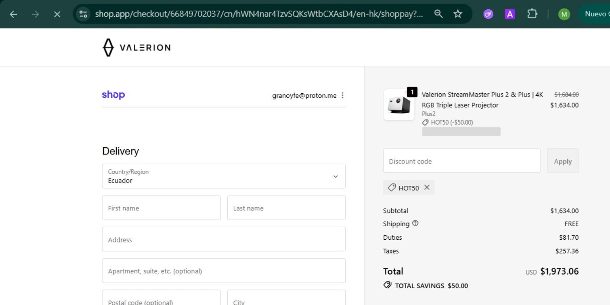The height and width of the screenshot is (305, 610).
Task: Click the Subtotal $1,634.00 value
Action: coord(564,211)
